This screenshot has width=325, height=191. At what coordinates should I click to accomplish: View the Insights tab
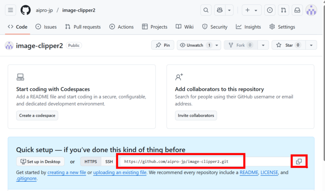pos(248,27)
